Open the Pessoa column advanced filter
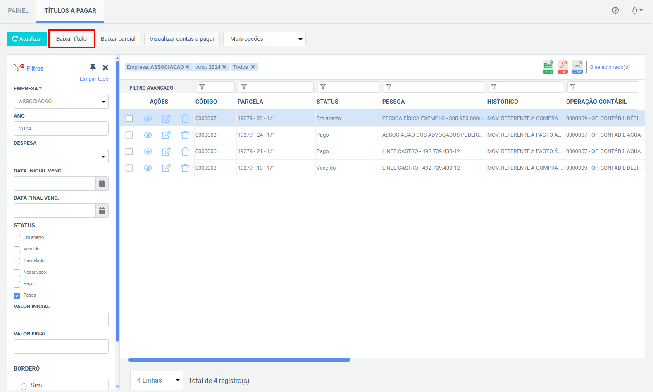The image size is (653, 392). coord(434,87)
